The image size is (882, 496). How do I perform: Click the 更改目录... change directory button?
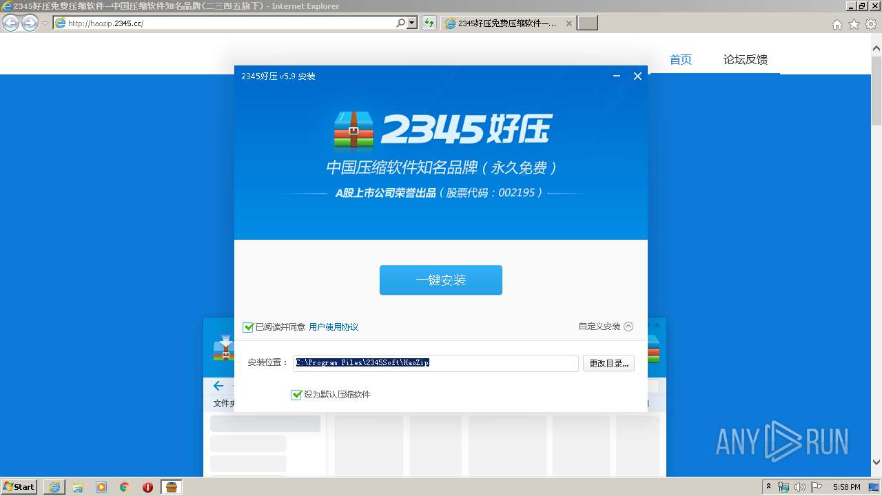point(608,363)
